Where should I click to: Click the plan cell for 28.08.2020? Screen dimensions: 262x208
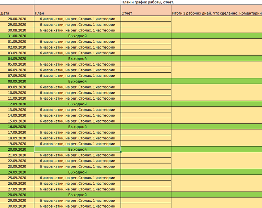pyautogui.click(x=77, y=19)
